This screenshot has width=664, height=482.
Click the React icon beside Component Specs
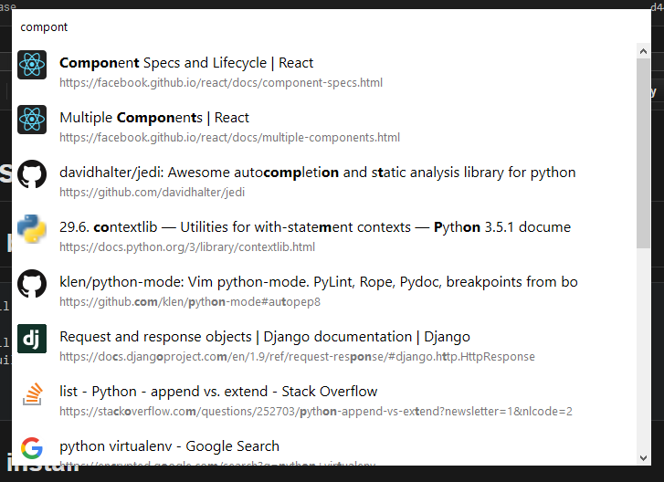pos(32,64)
